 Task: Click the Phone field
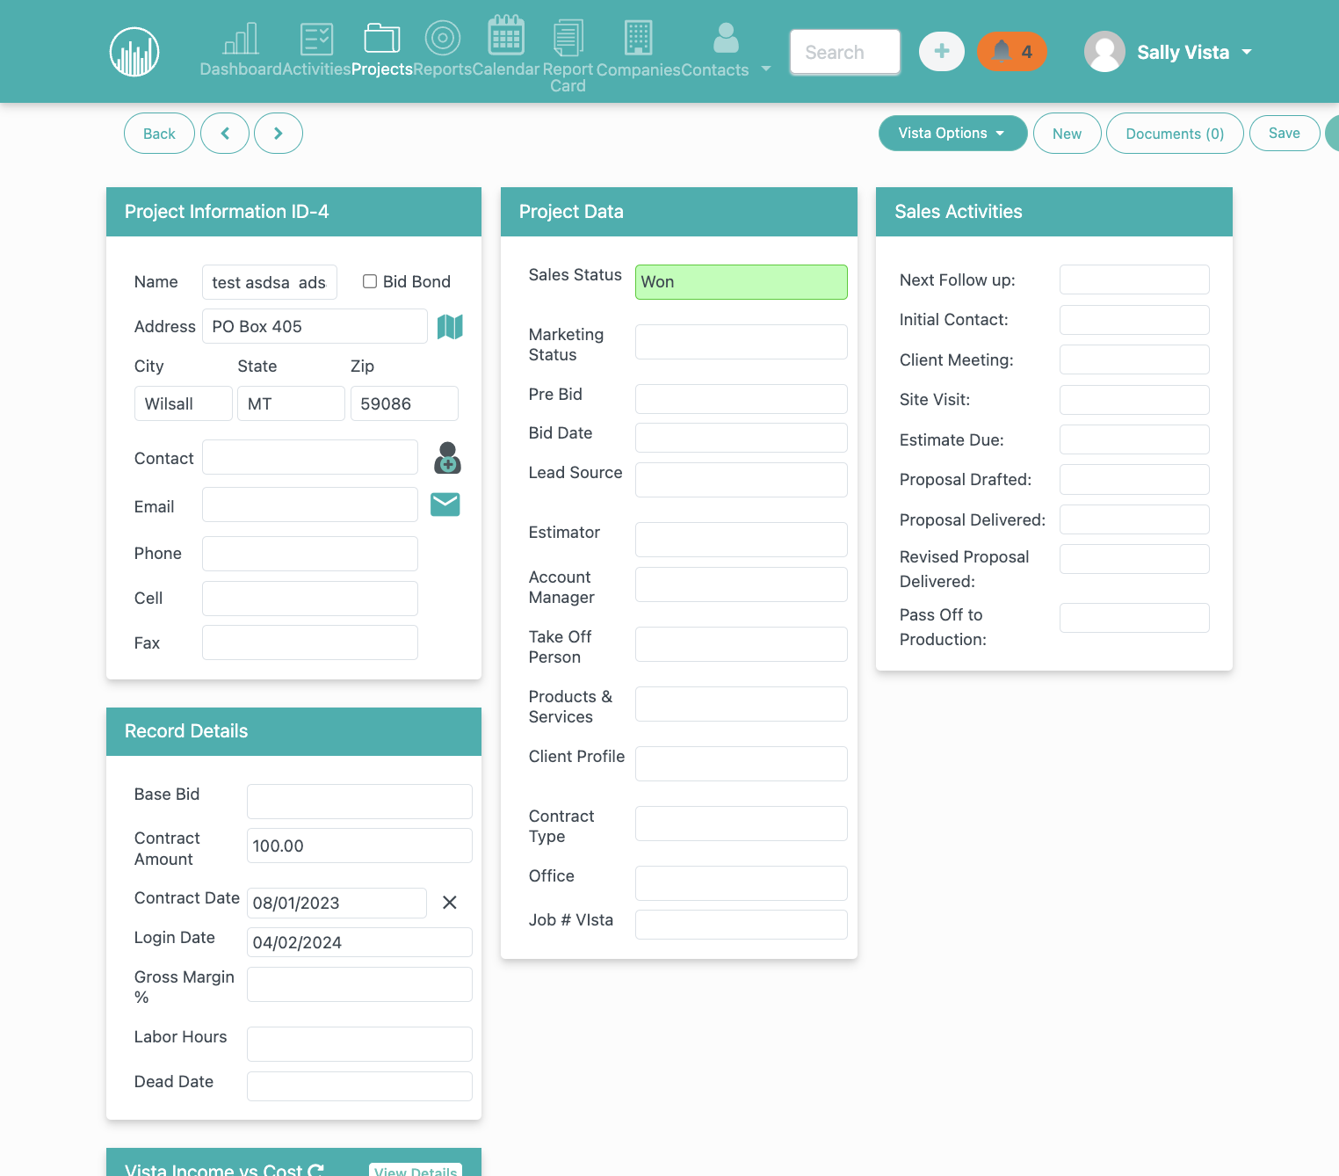[310, 554]
